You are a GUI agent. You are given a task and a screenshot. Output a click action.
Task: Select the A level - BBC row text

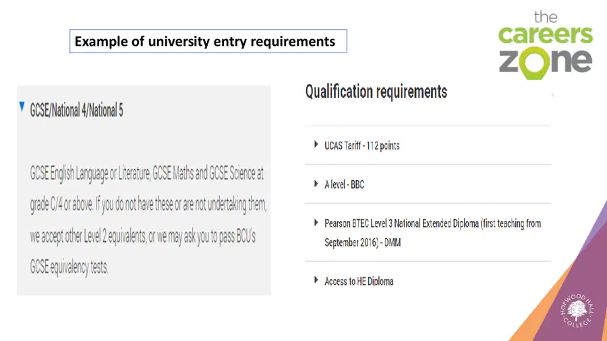point(344,185)
